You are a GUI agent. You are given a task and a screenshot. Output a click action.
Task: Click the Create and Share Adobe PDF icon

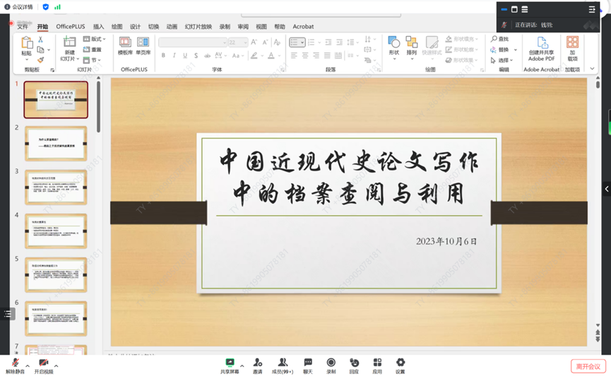coord(542,48)
